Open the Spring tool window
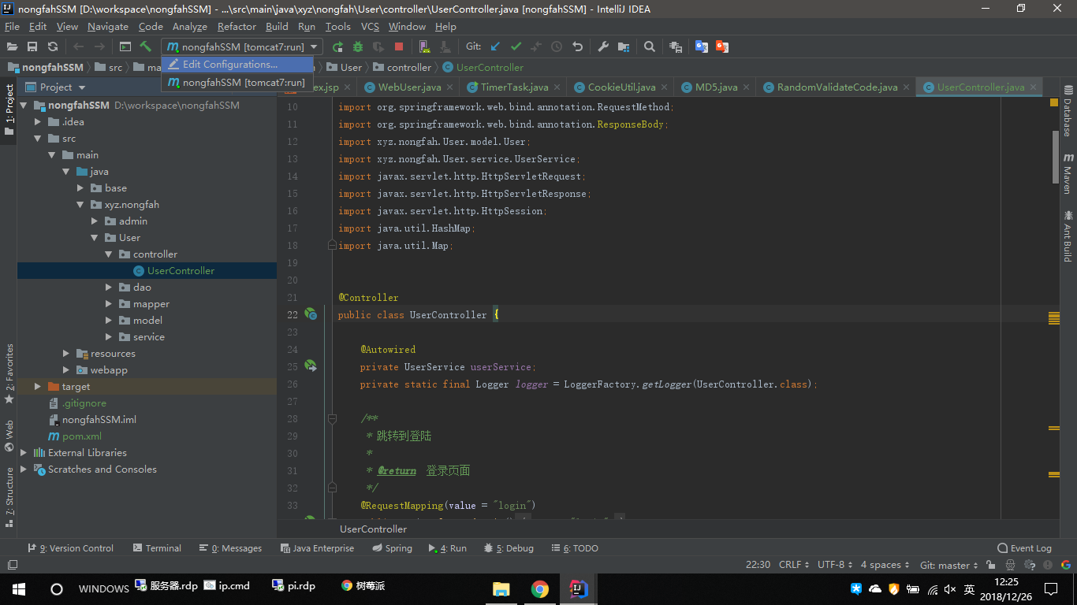The width and height of the screenshot is (1077, 605). click(x=391, y=548)
